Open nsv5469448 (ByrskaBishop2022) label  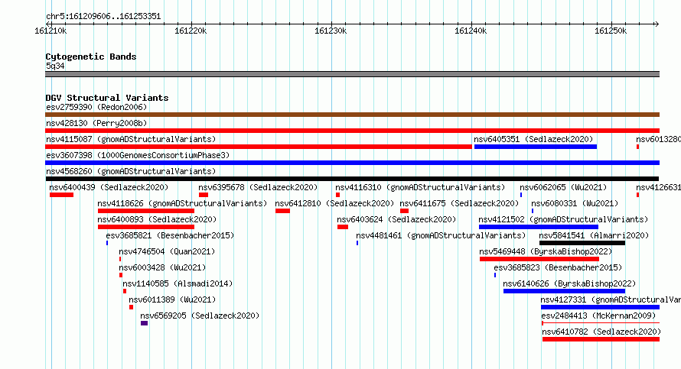[x=546, y=251]
